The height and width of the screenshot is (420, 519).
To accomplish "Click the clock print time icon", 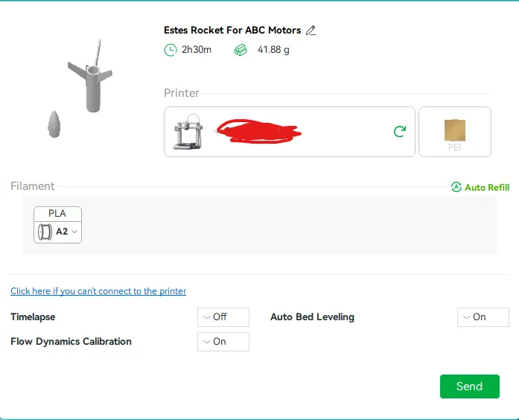I will (171, 50).
